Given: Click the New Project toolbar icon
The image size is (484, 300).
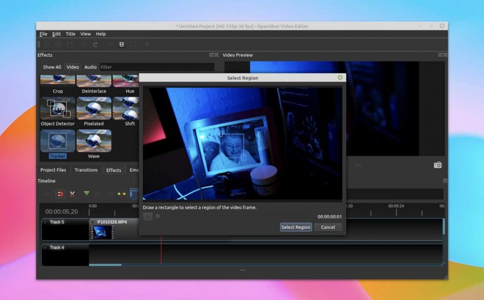Looking at the screenshot, I should click(x=46, y=45).
